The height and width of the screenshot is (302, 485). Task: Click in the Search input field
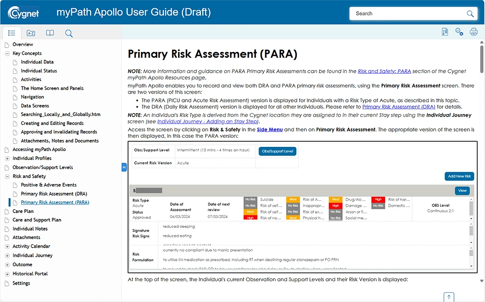[407, 14]
